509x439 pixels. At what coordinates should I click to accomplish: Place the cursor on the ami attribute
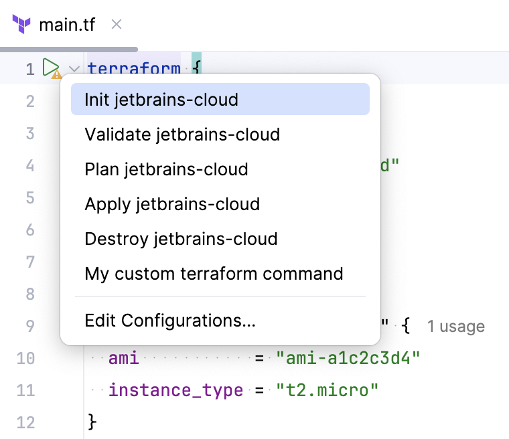(x=124, y=358)
